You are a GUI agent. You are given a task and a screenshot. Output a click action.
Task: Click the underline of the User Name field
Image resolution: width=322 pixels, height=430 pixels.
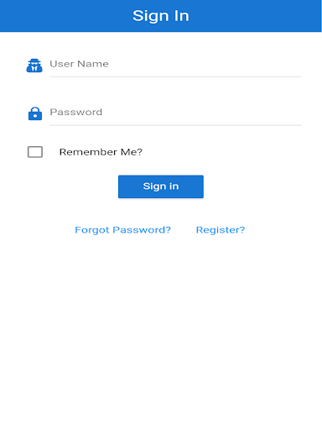click(x=175, y=76)
